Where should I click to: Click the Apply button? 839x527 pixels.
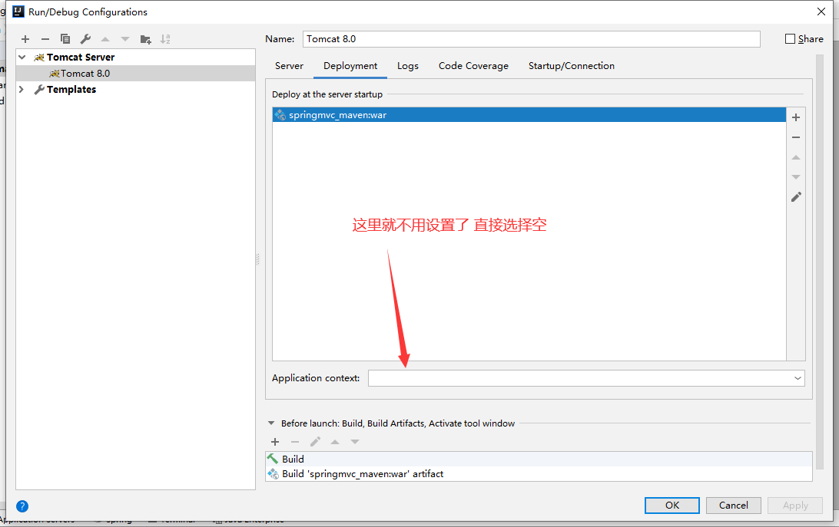pos(795,505)
